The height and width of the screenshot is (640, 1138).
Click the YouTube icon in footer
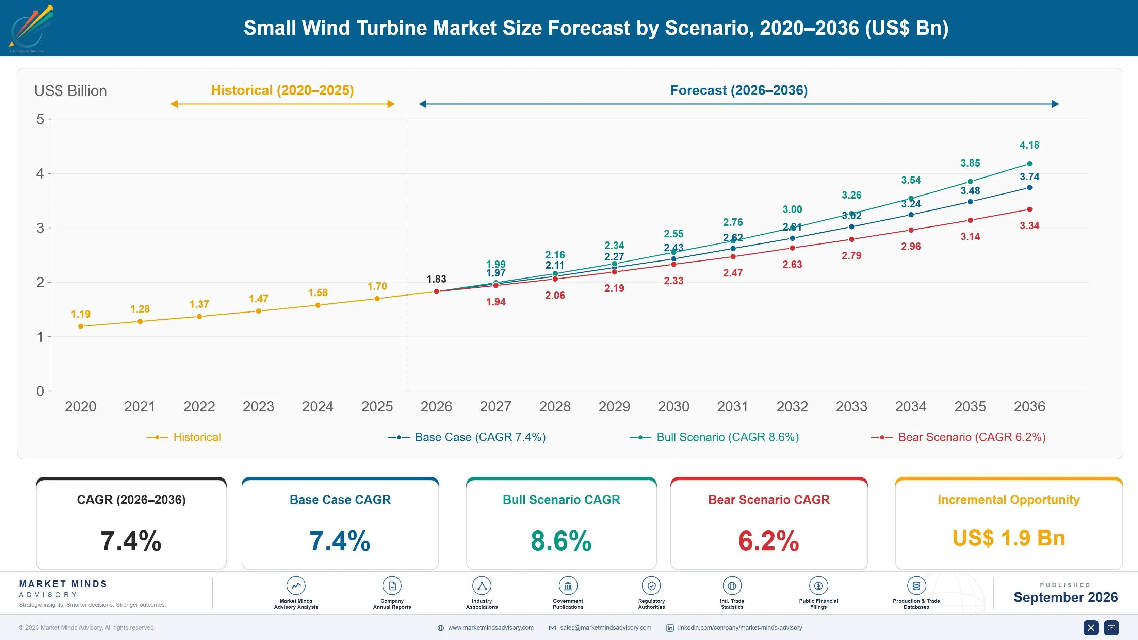[x=1111, y=628]
